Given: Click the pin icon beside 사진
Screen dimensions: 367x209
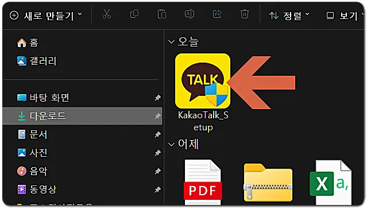Looking at the screenshot, I should 158,153.
